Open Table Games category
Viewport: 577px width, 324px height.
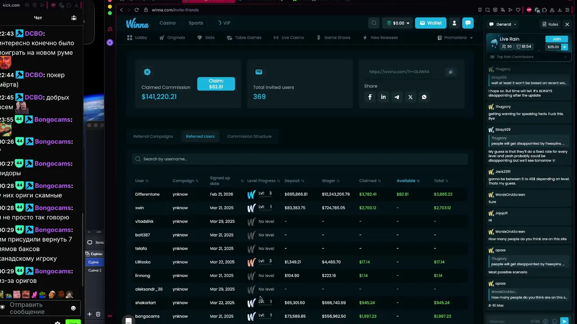coord(244,38)
